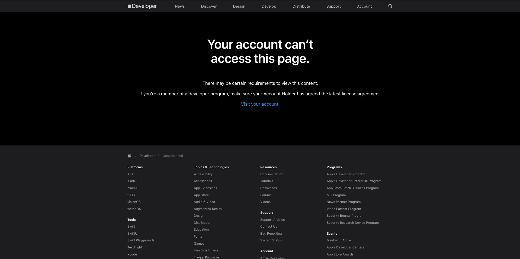Open the Security Bounty Program link
The image size is (520, 259).
pos(345,216)
